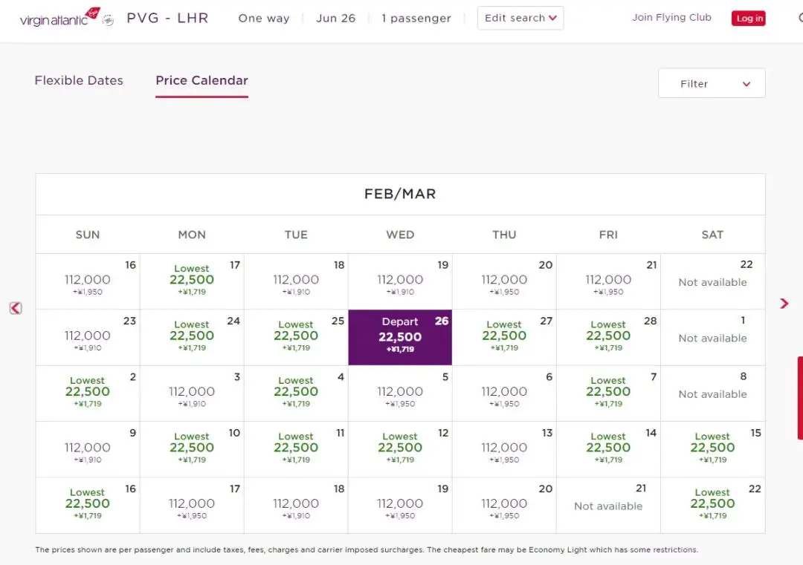This screenshot has width=803, height=565.
Task: Choose Saturday 15 lowest fare cell
Action: pos(712,448)
